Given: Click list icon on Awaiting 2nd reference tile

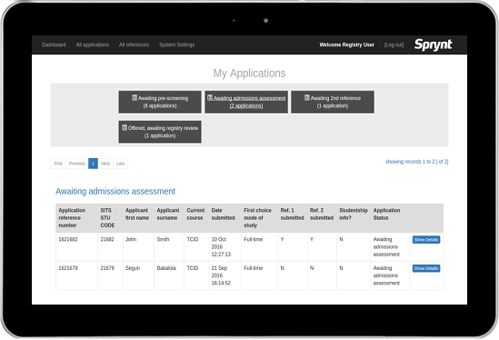Looking at the screenshot, I should (307, 98).
